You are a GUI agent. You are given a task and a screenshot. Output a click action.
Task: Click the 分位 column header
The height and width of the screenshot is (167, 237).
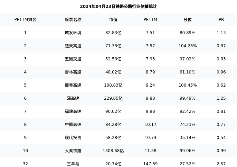coord(188,20)
